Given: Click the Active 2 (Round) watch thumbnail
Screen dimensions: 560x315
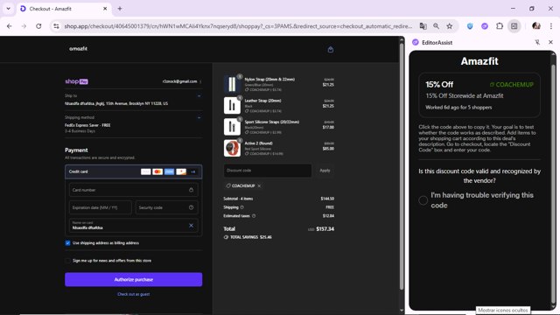Looking at the screenshot, I should coord(232,148).
